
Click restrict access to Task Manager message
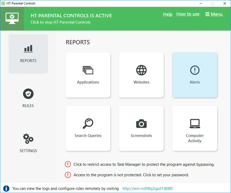point(144,164)
